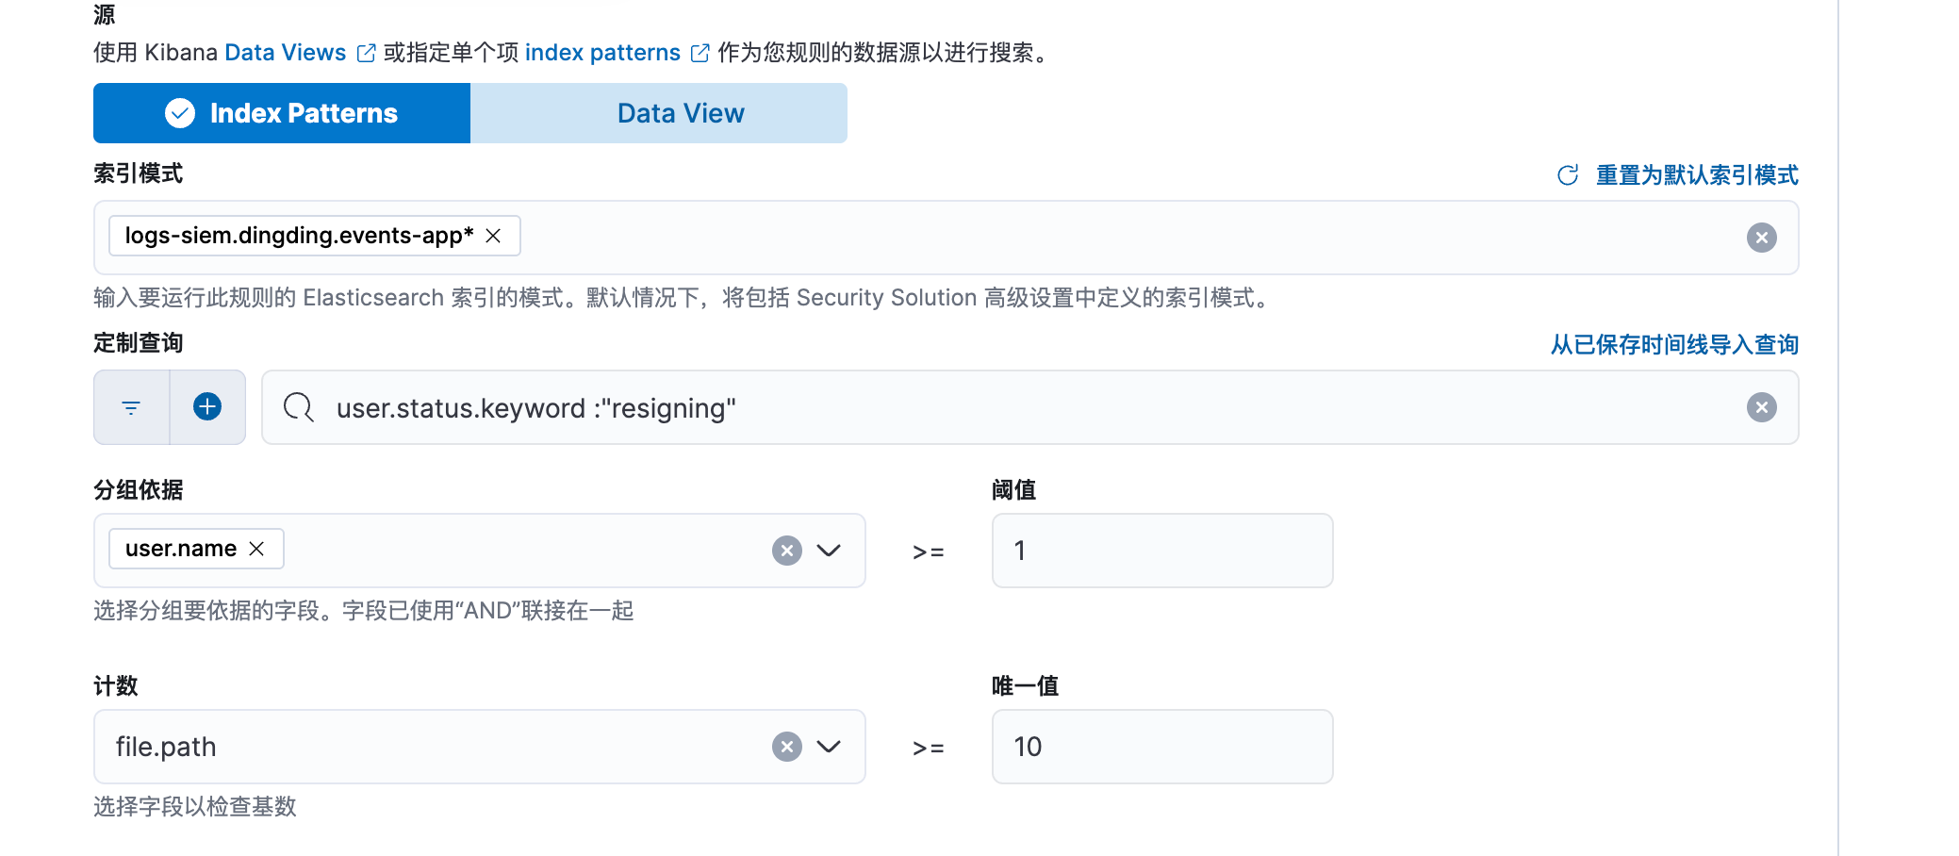Click the reset refresh icon for index patterns
The height and width of the screenshot is (856, 1959).
click(x=1568, y=175)
